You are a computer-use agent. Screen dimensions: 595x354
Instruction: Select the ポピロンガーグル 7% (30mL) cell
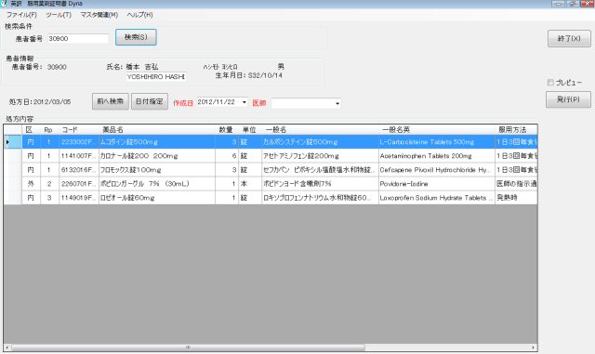point(157,184)
